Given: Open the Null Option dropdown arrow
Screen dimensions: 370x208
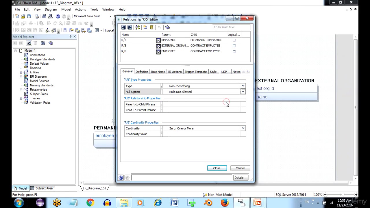Looking at the screenshot, I should [x=243, y=92].
